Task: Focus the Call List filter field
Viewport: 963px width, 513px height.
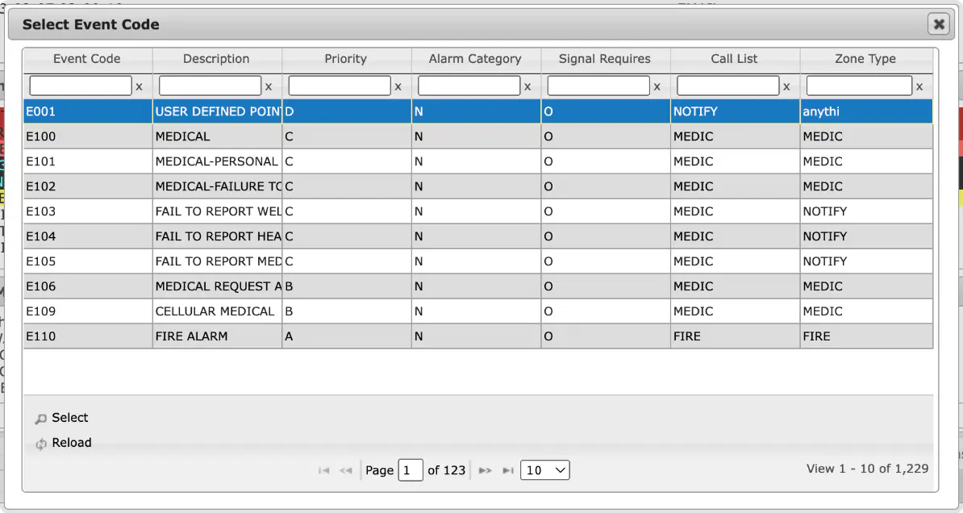Action: coord(728,85)
